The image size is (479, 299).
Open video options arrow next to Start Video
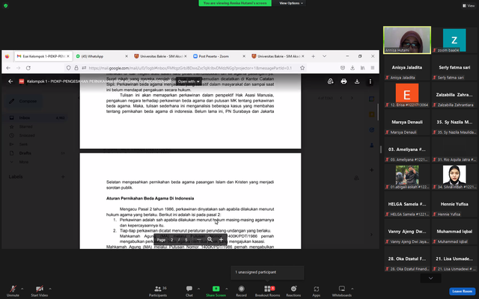point(50,289)
